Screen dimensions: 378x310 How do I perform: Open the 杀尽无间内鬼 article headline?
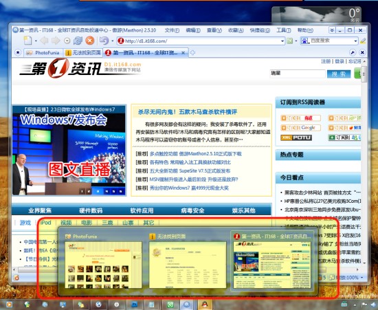(x=188, y=112)
